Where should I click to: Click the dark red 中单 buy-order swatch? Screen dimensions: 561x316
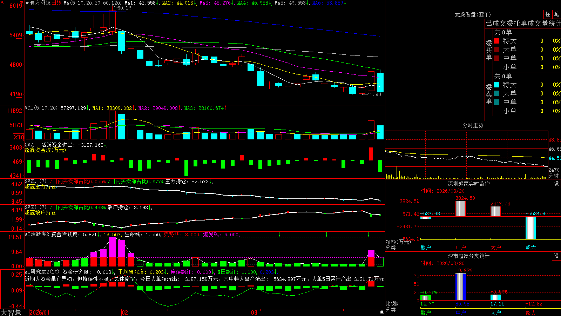[x=496, y=58]
